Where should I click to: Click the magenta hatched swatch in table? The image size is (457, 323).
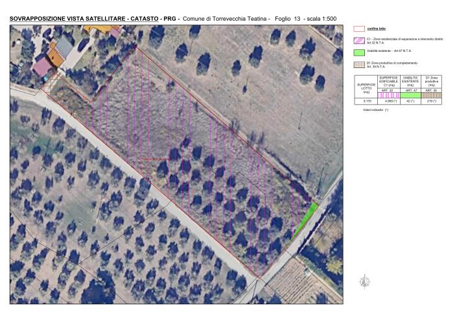tap(389, 95)
